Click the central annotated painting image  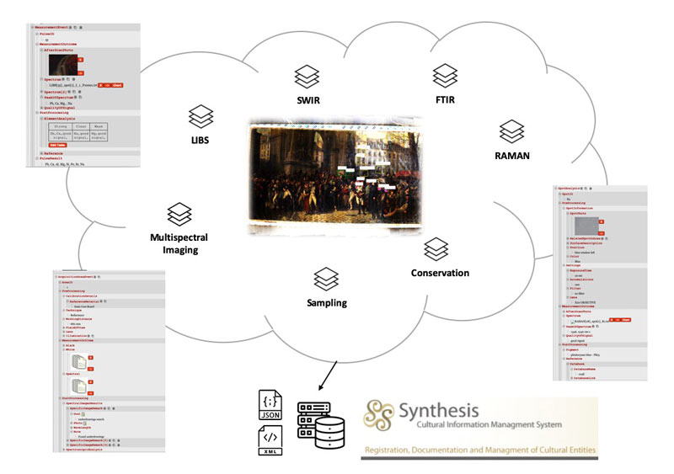[x=335, y=176]
